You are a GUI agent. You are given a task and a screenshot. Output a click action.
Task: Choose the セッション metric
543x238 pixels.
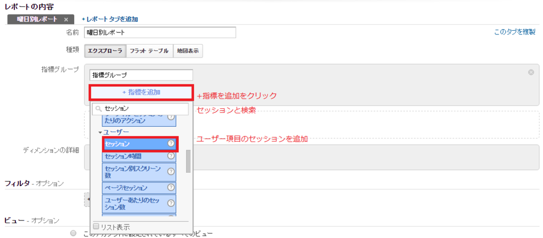[140, 144]
